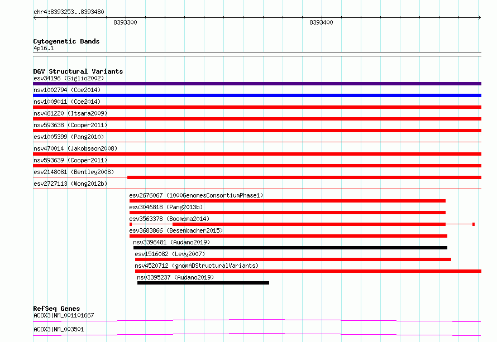Open the nsv3395237 (Audano2019) entry
The height and width of the screenshot is (342, 497).
175,277
